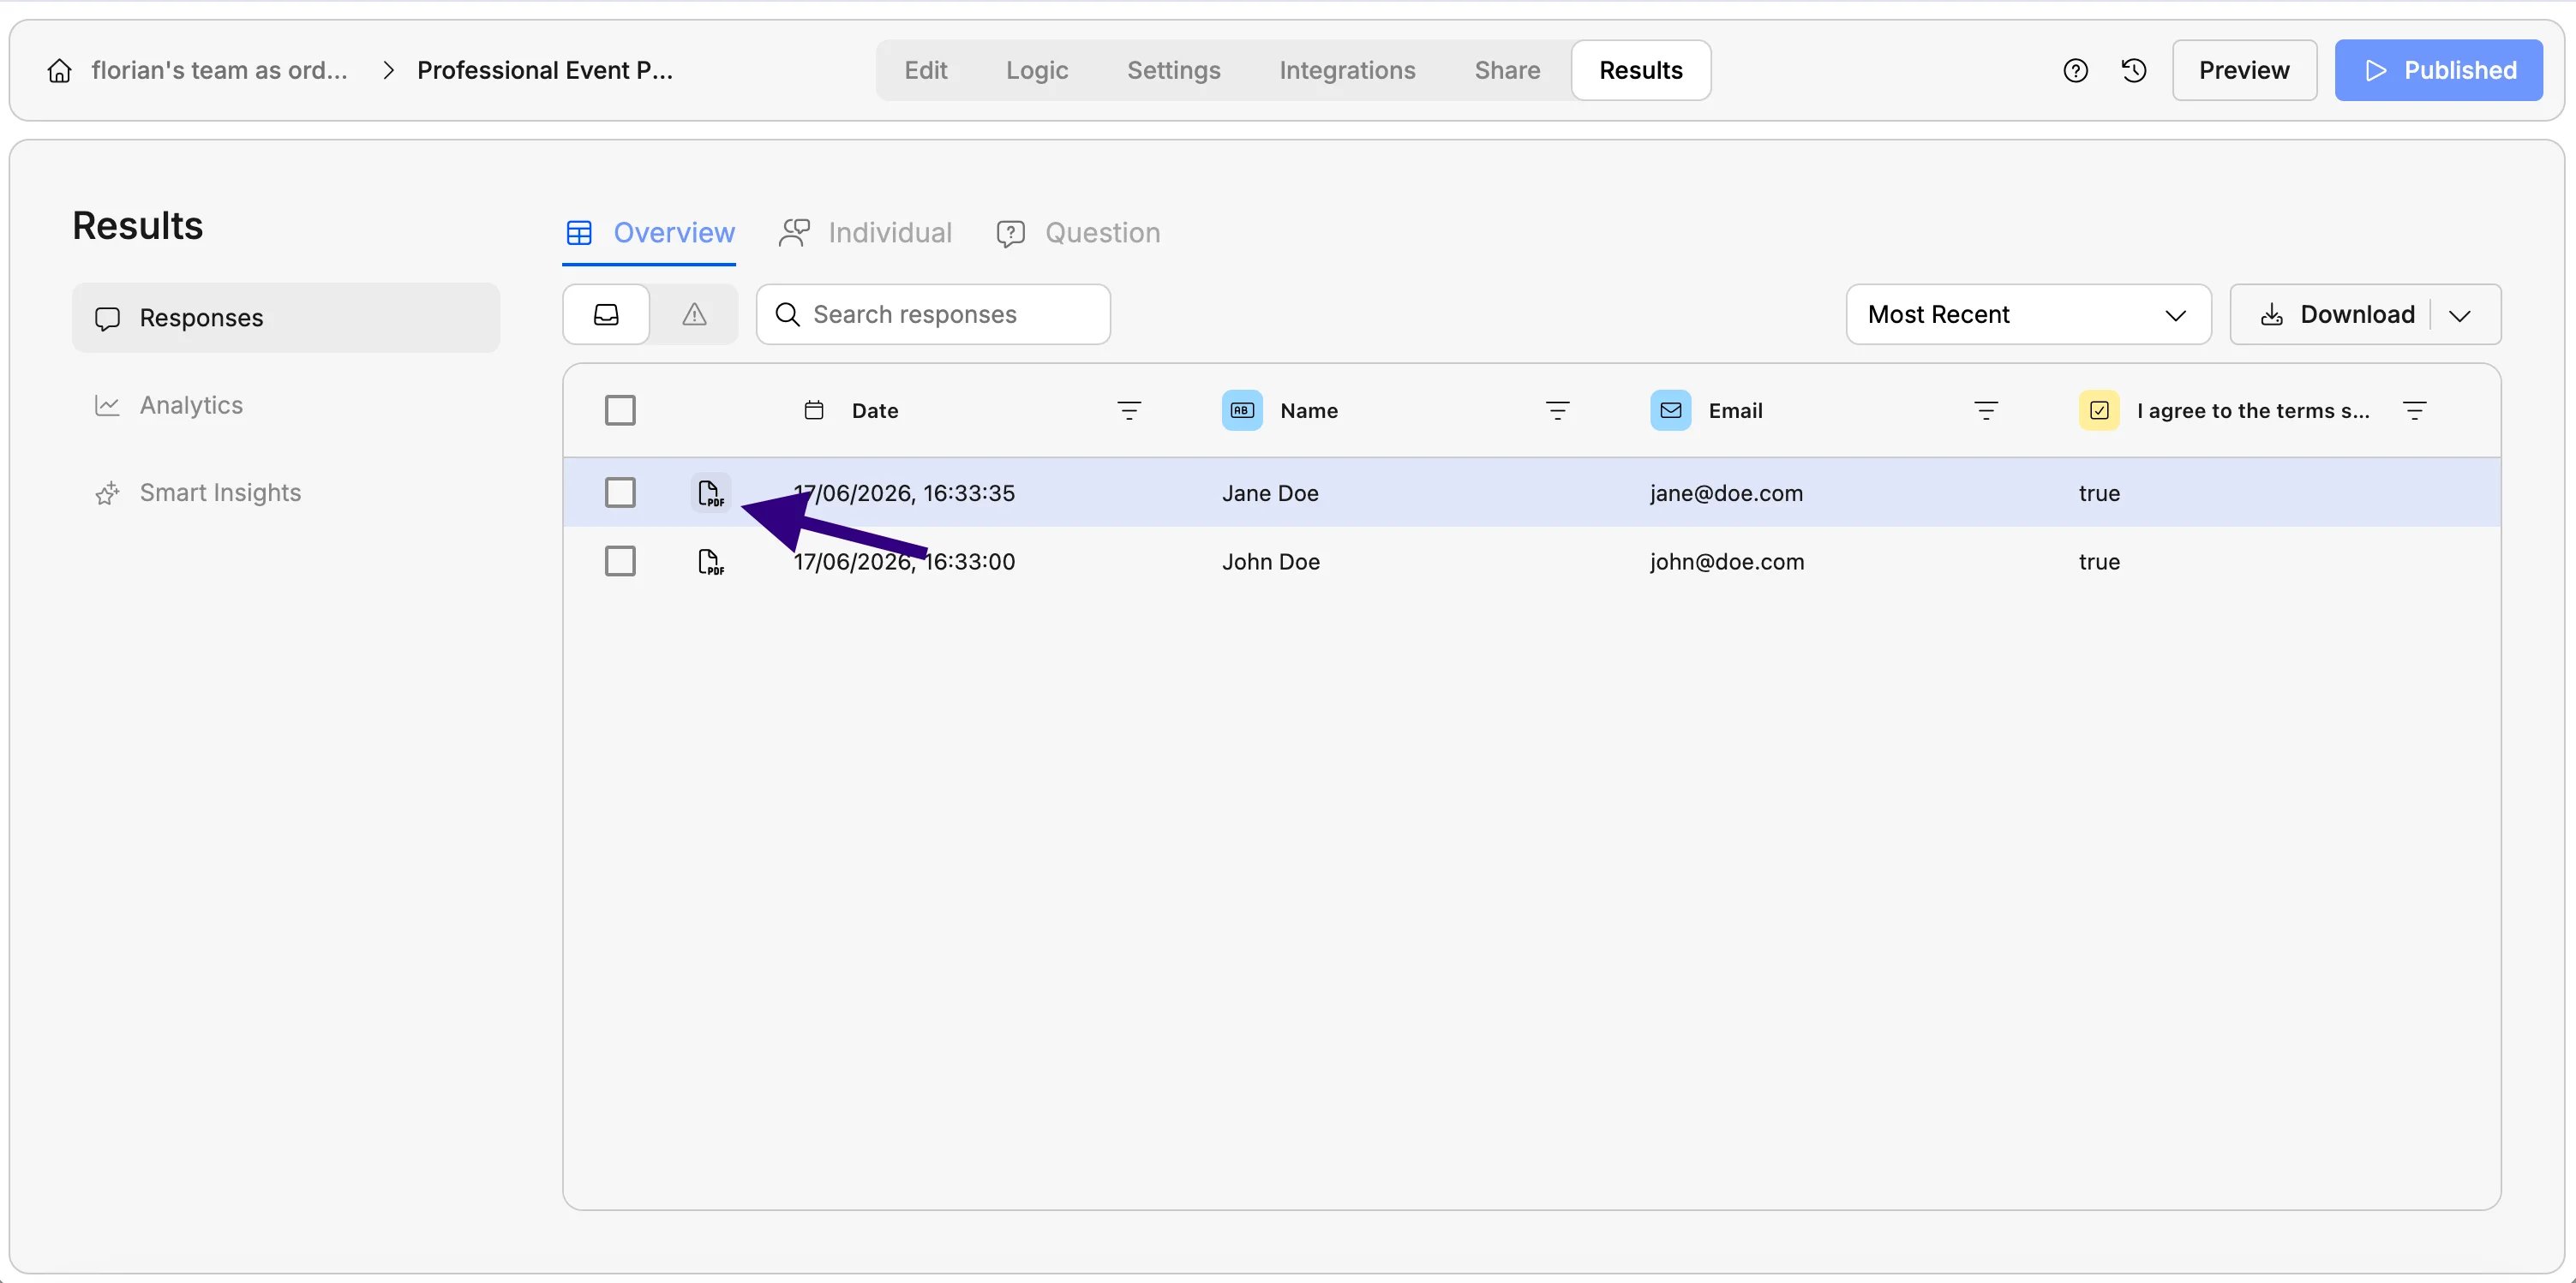Open version history clock icon

pos(2133,71)
